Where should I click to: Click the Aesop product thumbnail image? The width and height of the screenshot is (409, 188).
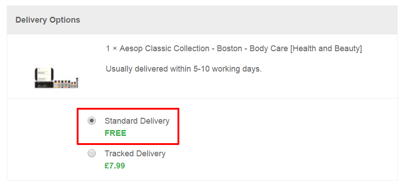pyautogui.click(x=57, y=77)
